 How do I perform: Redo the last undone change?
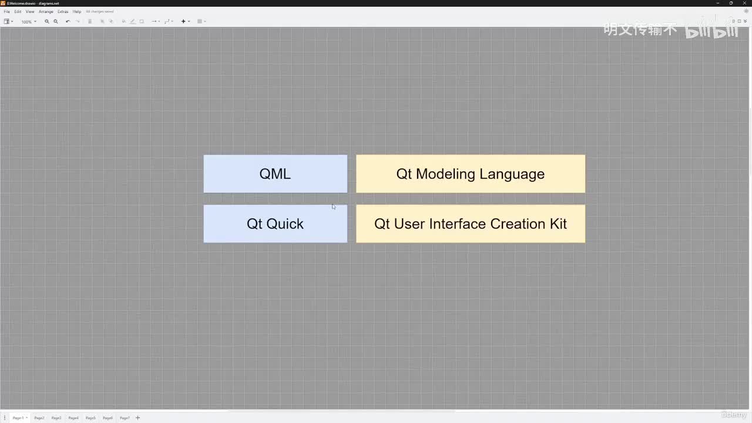click(78, 22)
